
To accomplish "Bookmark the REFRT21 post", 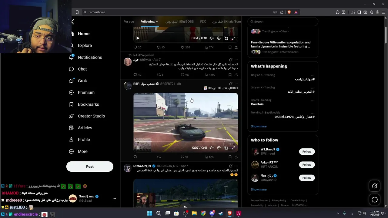I will point(230,157).
